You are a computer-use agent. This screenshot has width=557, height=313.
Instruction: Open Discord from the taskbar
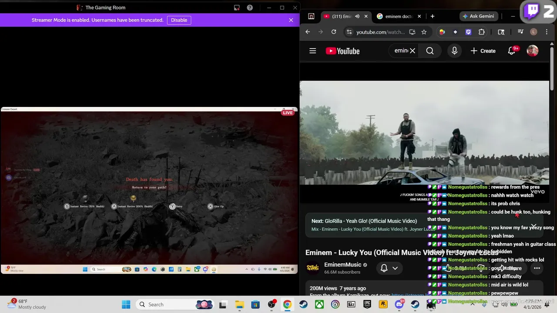[399, 304]
